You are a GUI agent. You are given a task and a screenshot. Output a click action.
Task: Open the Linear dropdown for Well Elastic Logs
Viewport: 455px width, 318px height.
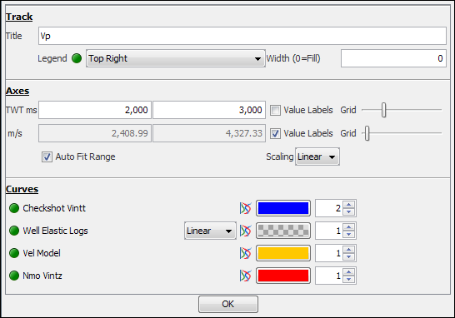210,231
